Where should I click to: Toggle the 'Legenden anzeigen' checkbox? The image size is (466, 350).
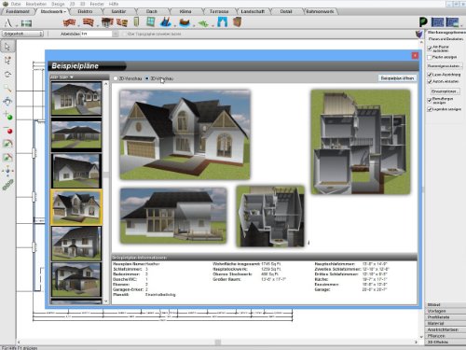[x=430, y=109]
